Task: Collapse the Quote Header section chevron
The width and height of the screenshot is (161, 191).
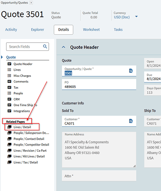Action: [x=64, y=47]
